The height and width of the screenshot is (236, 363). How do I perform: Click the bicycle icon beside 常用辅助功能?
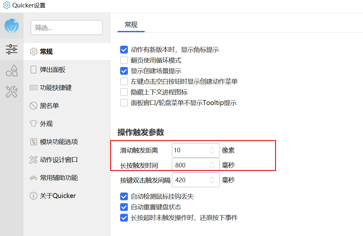click(x=33, y=178)
